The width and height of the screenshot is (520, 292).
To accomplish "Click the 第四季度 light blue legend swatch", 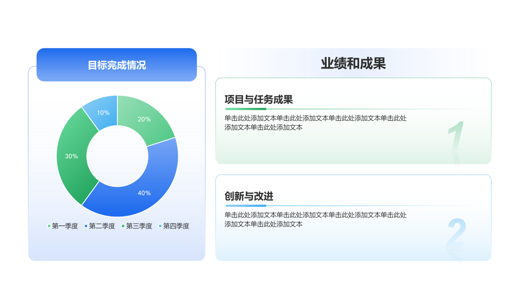I will pyautogui.click(x=160, y=226).
